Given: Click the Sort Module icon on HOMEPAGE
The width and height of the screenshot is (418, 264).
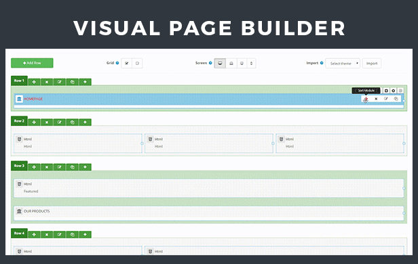Looking at the screenshot, I should pos(366,99).
